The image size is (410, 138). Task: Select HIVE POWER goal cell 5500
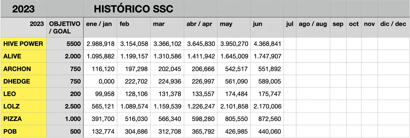[x=65, y=44]
